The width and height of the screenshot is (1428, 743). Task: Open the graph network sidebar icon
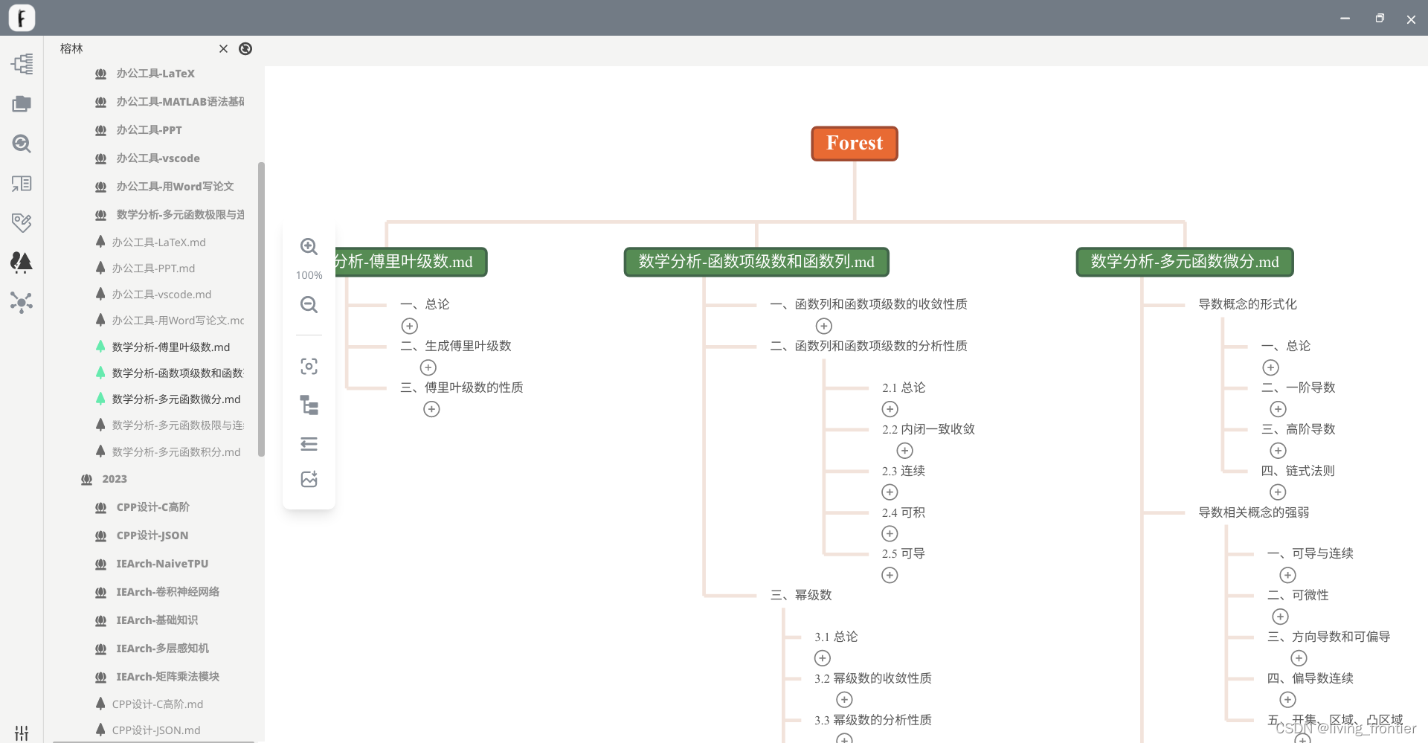click(22, 302)
